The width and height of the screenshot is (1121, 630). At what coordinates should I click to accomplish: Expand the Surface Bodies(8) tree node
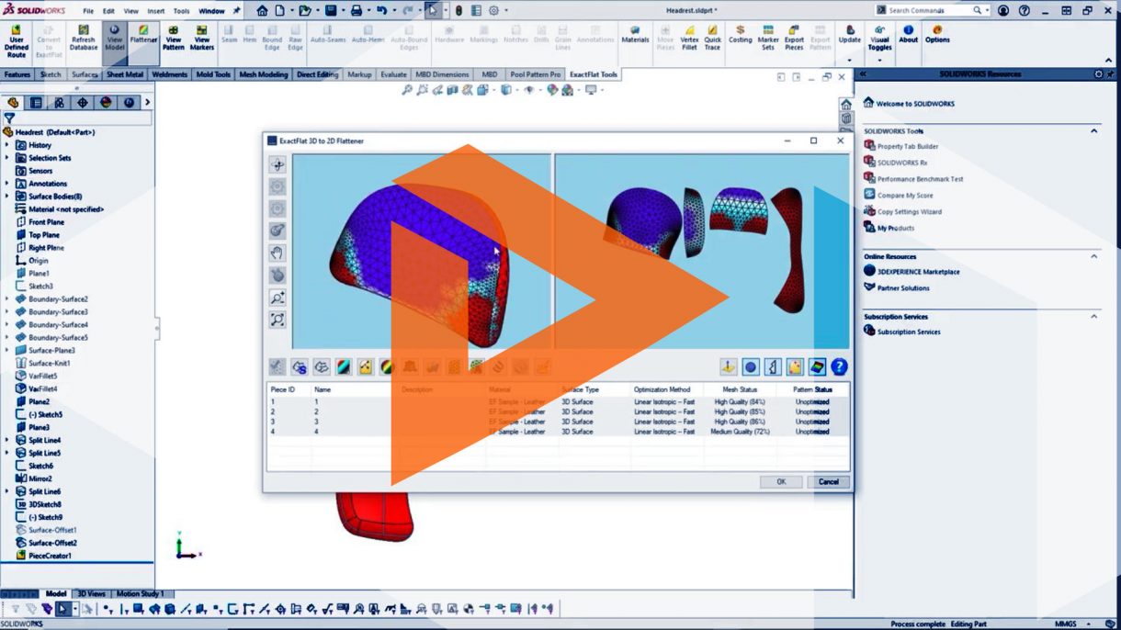7,197
